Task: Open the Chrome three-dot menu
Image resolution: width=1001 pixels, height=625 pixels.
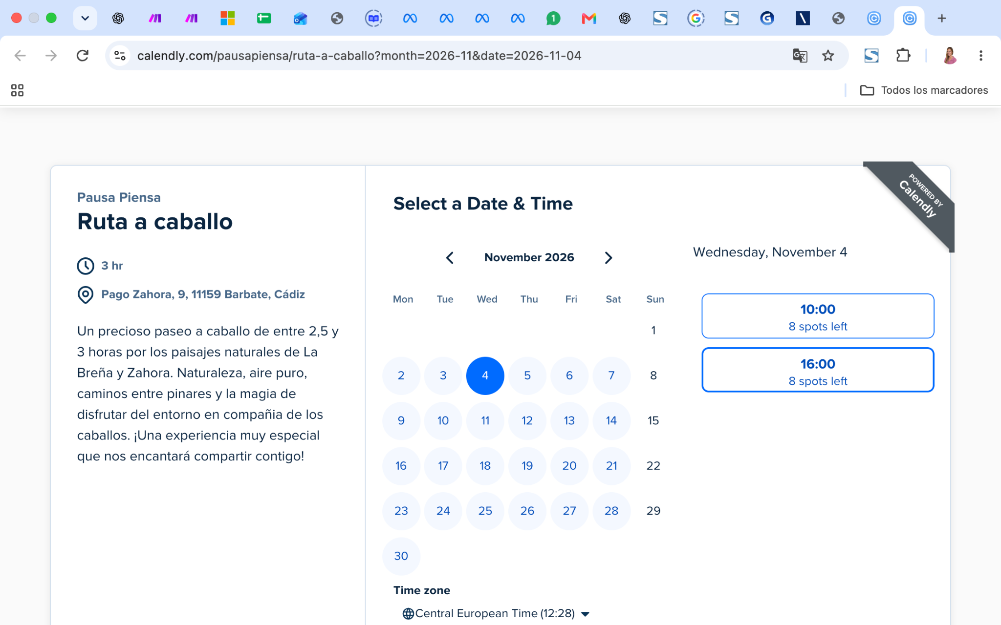Action: click(x=980, y=56)
